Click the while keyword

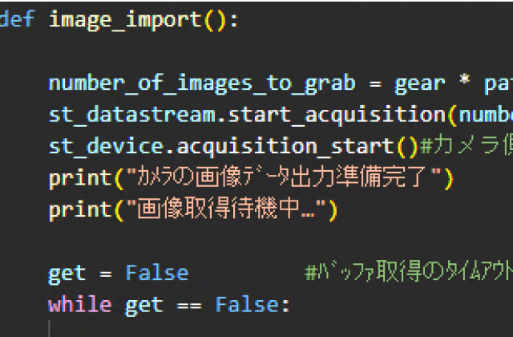tap(80, 305)
